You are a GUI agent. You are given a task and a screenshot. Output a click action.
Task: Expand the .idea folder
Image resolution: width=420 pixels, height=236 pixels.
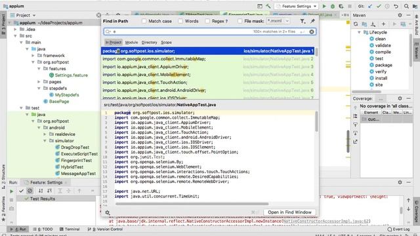point(15,29)
